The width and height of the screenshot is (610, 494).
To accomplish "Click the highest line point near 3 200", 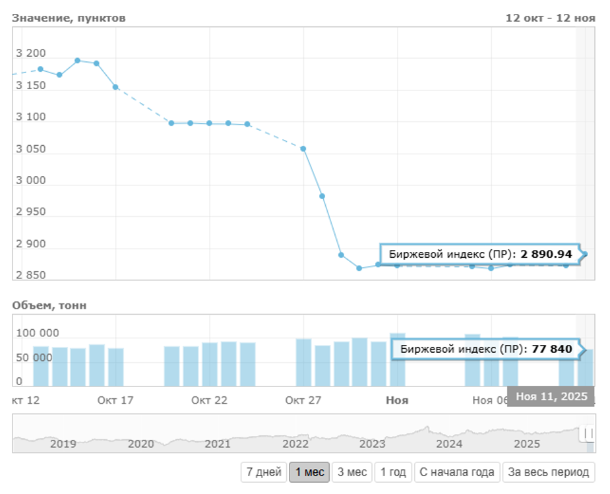I will tap(78, 61).
